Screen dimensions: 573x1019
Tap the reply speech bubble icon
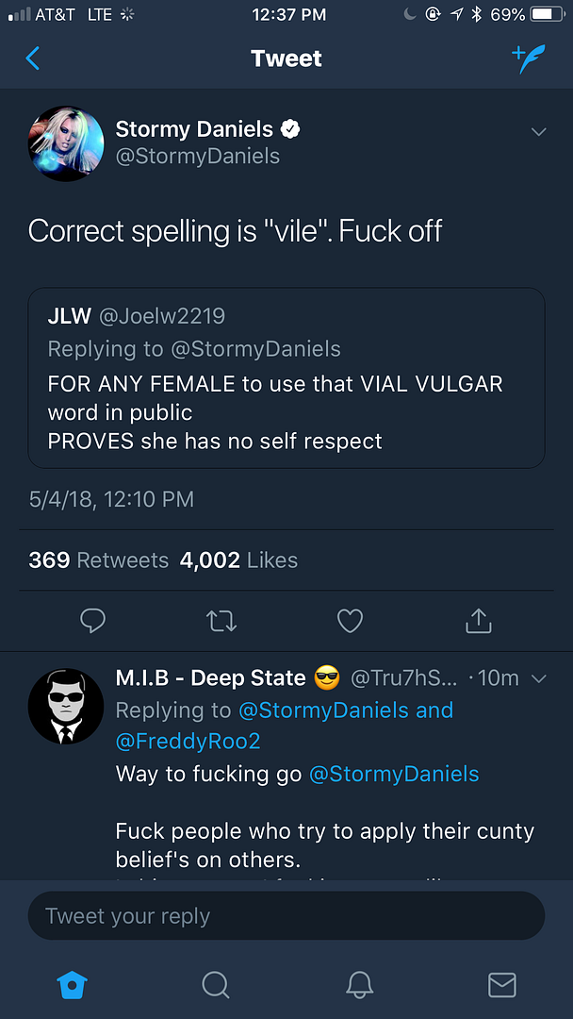coord(92,620)
